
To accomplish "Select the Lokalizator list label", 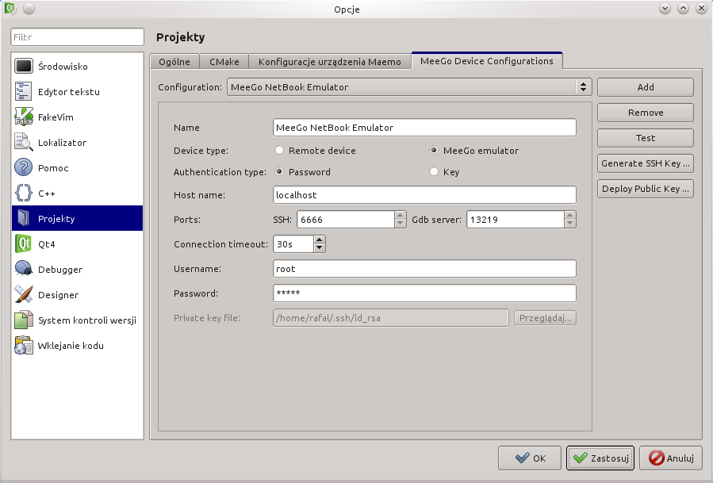I will 63,143.
